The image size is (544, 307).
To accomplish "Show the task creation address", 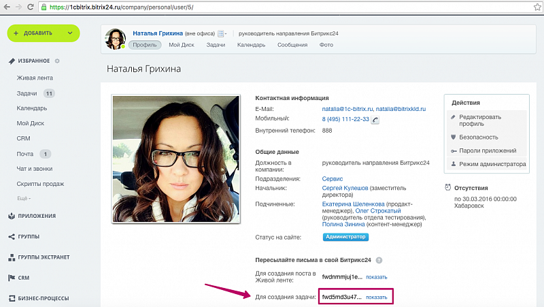I will tap(377, 297).
